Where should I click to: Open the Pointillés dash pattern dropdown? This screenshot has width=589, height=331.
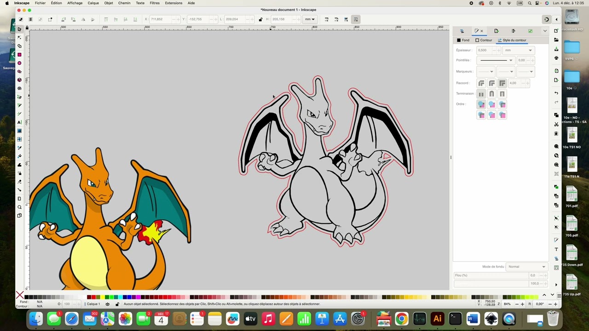(x=495, y=60)
